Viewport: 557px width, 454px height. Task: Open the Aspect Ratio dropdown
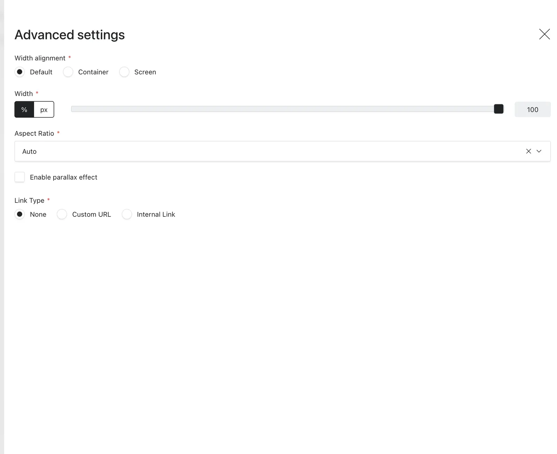(282, 151)
